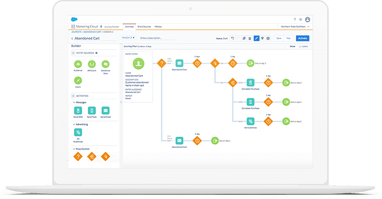Image resolution: width=382 pixels, height=199 pixels.
Task: Select the Send Email activity icon
Action: pyautogui.click(x=106, y=111)
